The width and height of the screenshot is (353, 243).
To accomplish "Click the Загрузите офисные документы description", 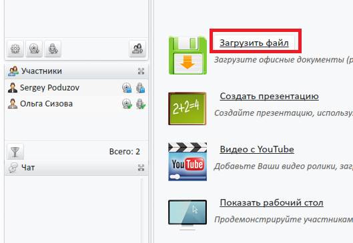I will [284, 60].
